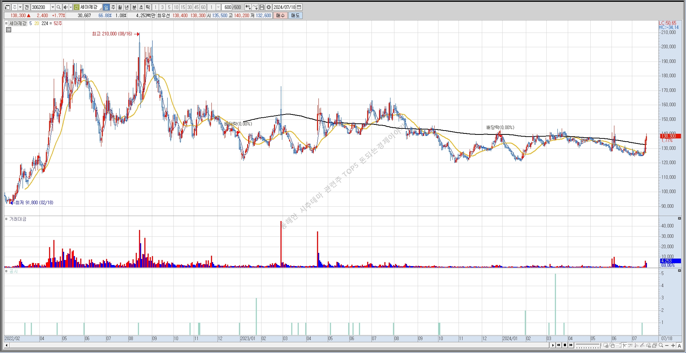Close the 공시 panel with its x
The height and width of the screenshot is (353, 686).
[x=680, y=271]
